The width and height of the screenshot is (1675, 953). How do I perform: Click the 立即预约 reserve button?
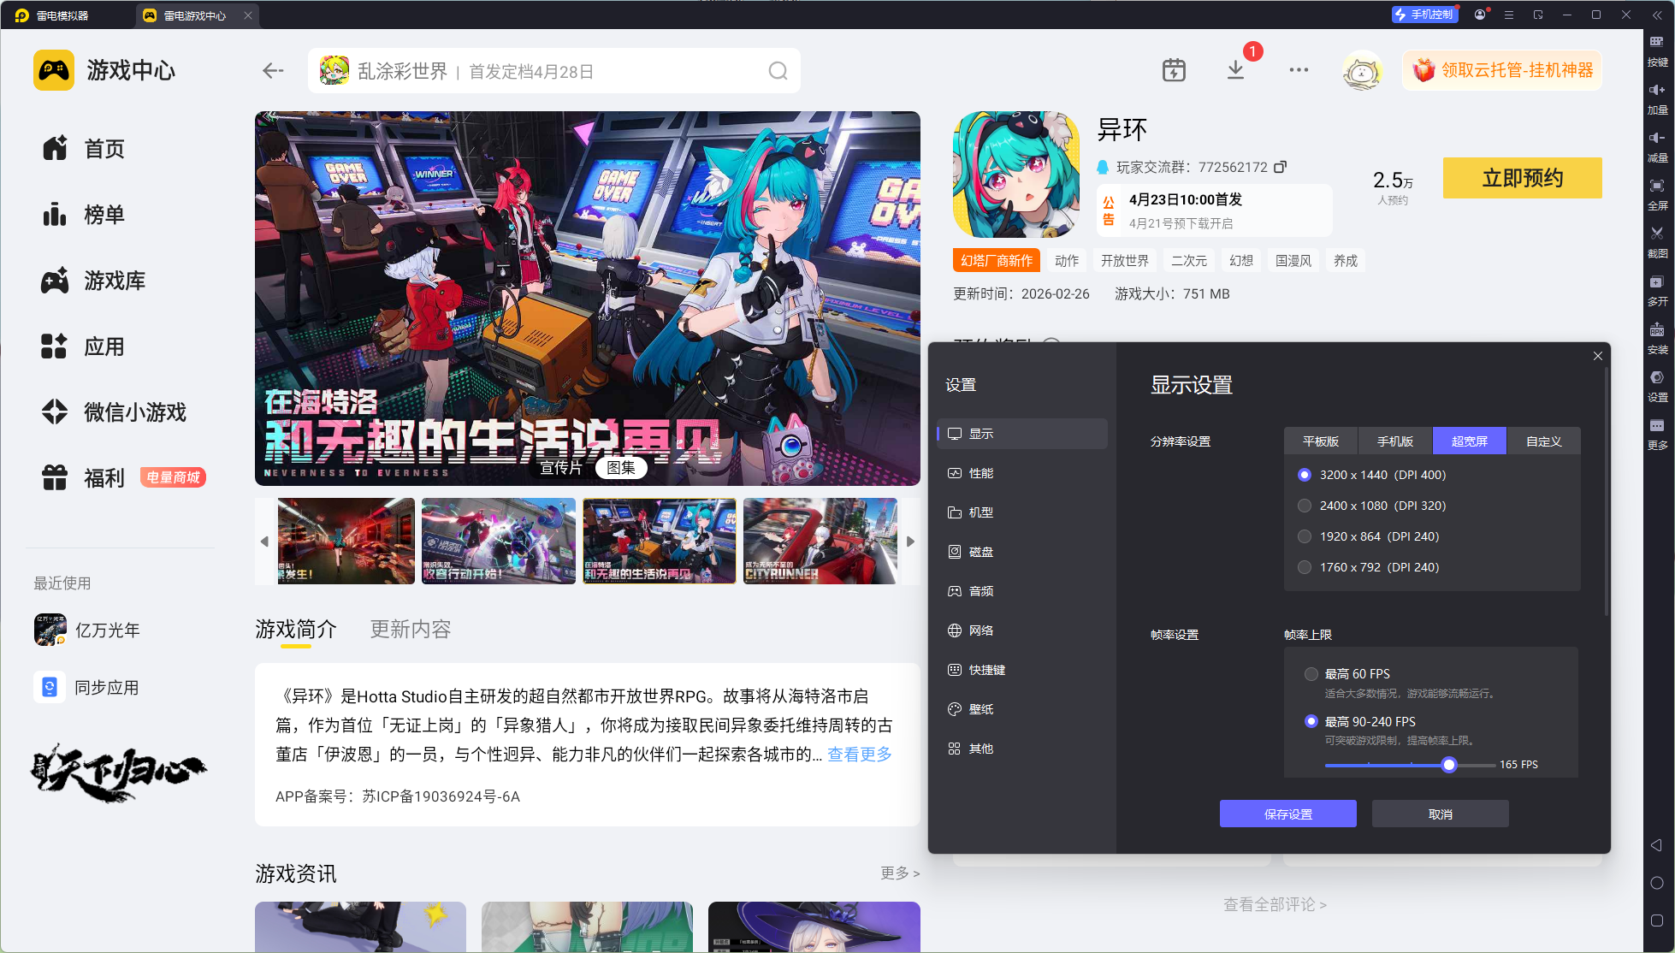tap(1522, 178)
